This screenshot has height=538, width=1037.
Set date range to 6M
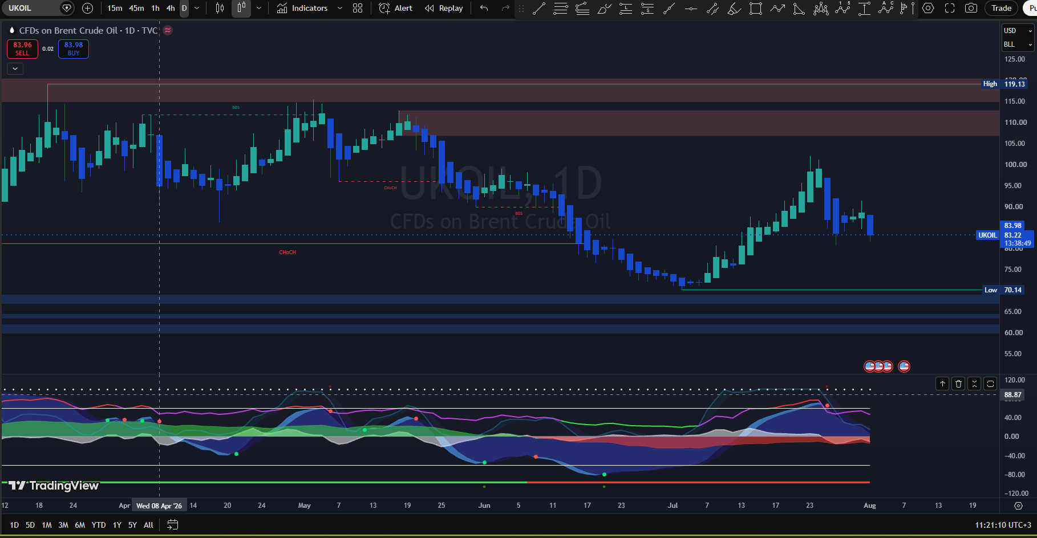pos(80,525)
